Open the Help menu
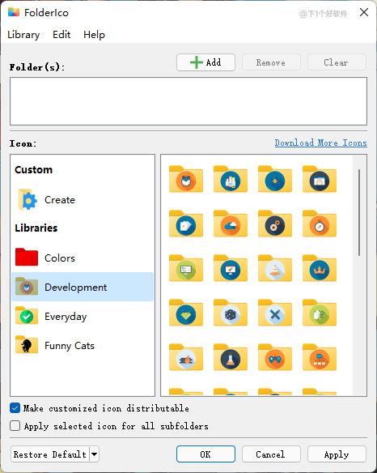377x473 pixels. 94,35
